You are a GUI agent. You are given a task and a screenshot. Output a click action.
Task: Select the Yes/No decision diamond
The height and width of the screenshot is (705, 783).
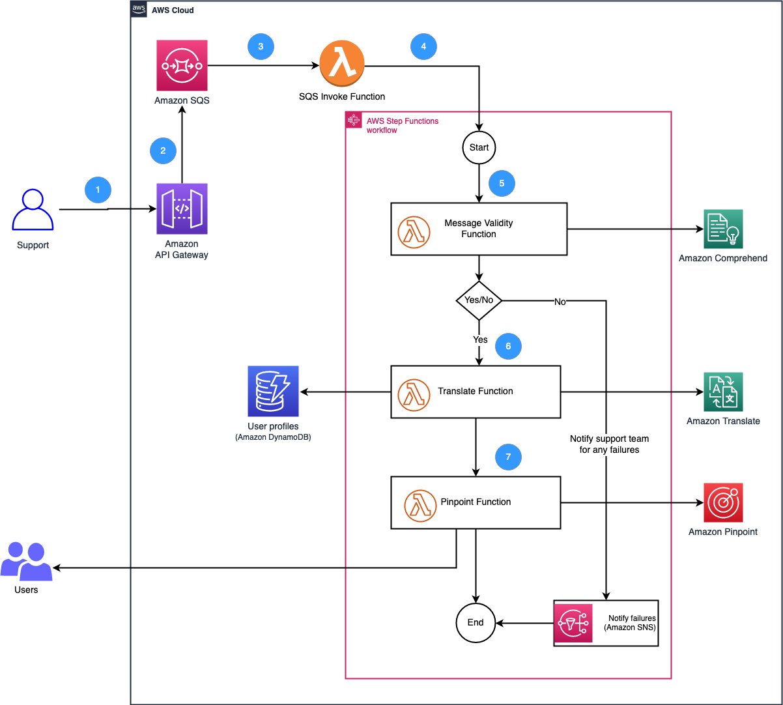[479, 301]
